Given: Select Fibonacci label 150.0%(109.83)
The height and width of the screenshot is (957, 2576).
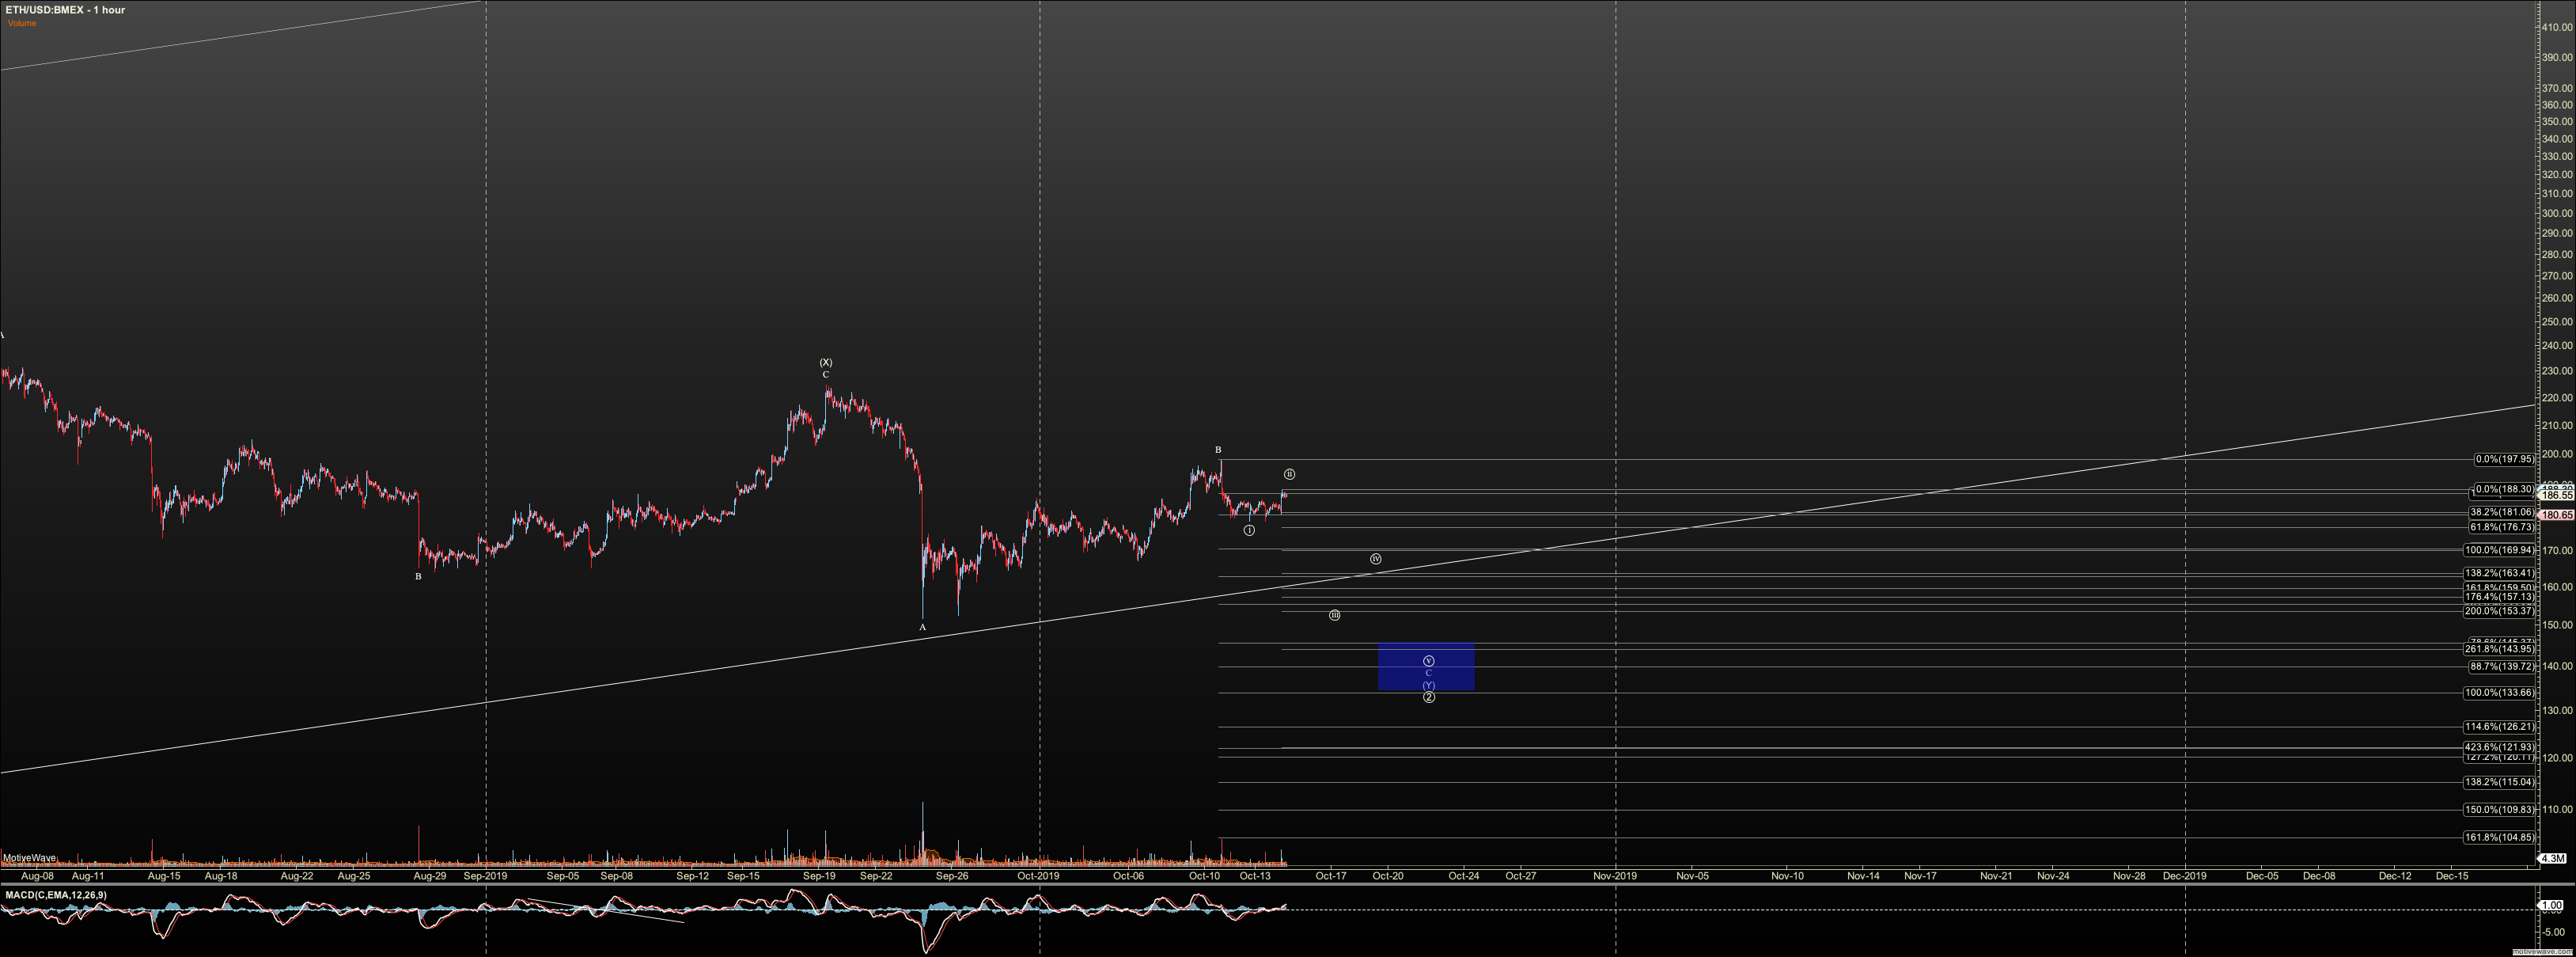Looking at the screenshot, I should pyautogui.click(x=2498, y=810).
